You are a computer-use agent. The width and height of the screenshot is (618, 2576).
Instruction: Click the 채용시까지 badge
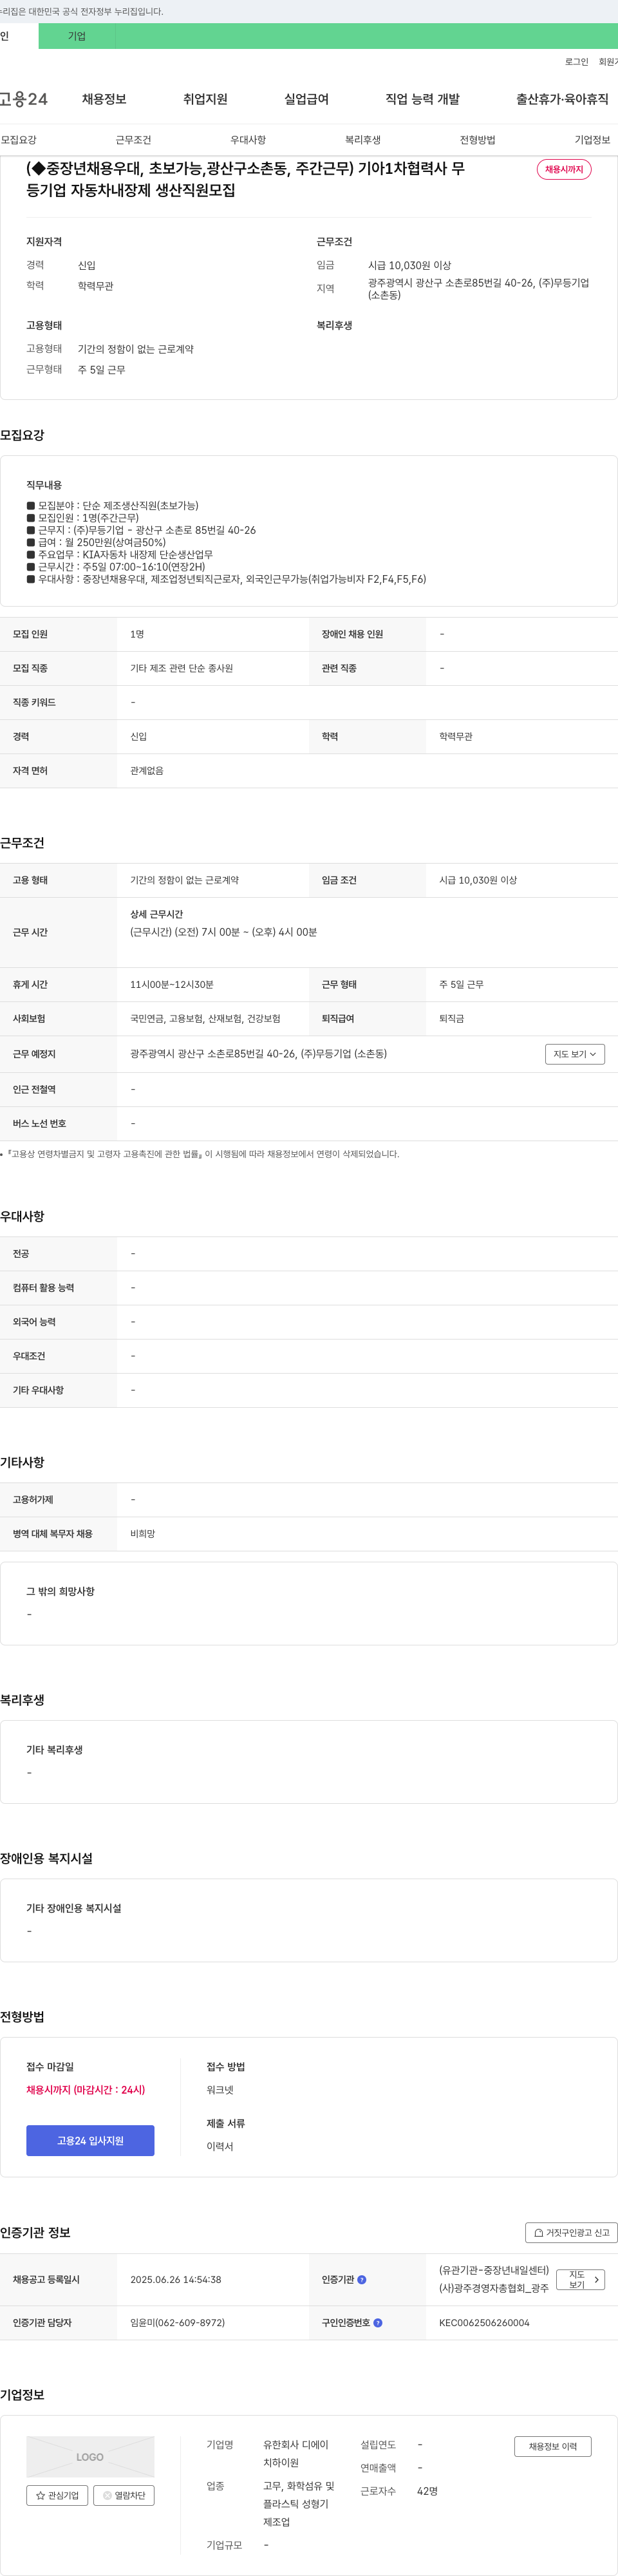click(x=564, y=169)
